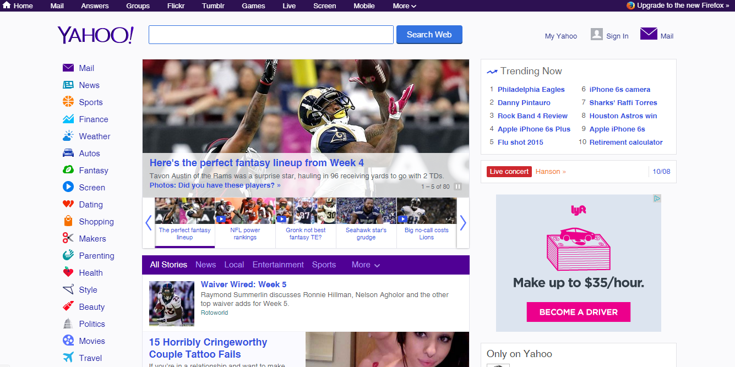The width and height of the screenshot is (735, 367).
Task: Click the Home house icon in top bar
Action: pos(7,6)
